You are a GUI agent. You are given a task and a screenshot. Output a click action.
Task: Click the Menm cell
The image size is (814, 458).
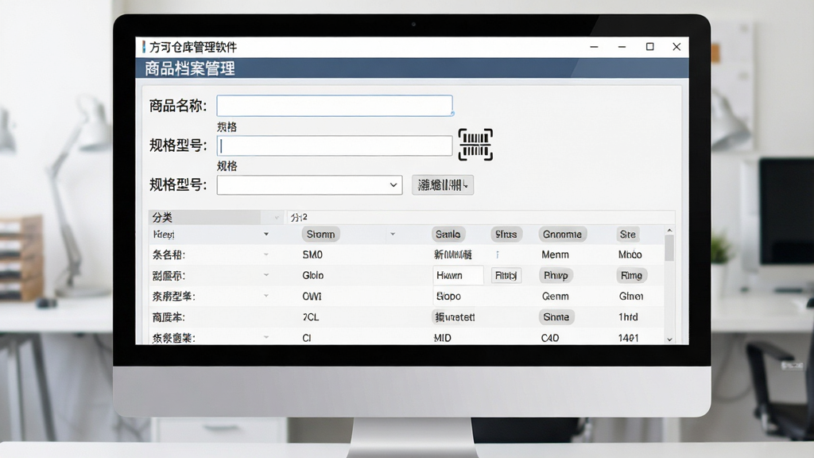(x=556, y=254)
